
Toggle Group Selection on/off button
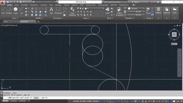tap(152, 15)
